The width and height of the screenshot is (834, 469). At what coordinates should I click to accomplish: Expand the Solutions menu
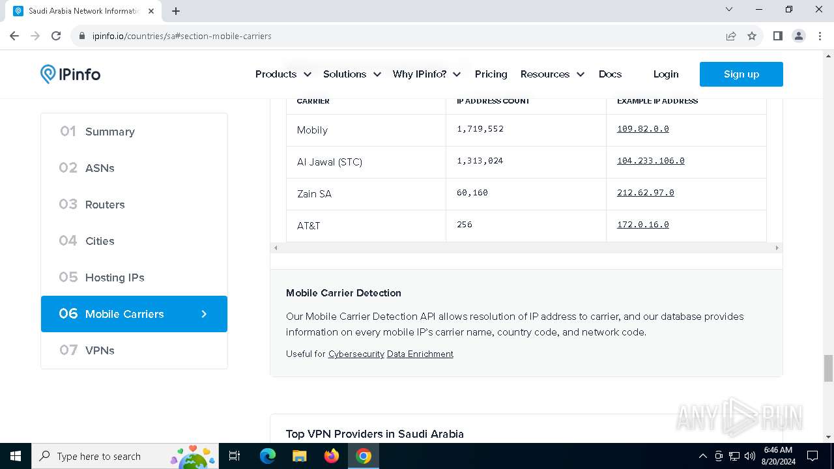tap(352, 74)
